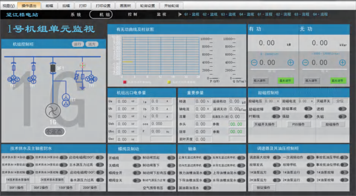Click plus icon to raise 有功 setpoint
Image resolution: width=356 pixels, height=196 pixels.
(290, 63)
